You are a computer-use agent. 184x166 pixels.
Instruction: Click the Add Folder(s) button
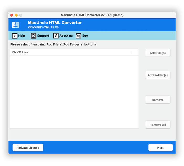(158, 75)
